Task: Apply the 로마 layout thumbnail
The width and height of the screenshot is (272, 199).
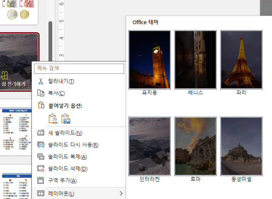Action: pyautogui.click(x=195, y=146)
